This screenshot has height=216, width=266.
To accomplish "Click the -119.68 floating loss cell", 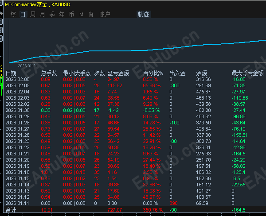I will coord(240,98).
